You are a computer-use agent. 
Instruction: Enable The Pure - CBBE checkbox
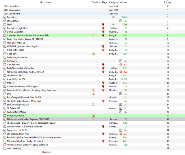coord(5,75)
